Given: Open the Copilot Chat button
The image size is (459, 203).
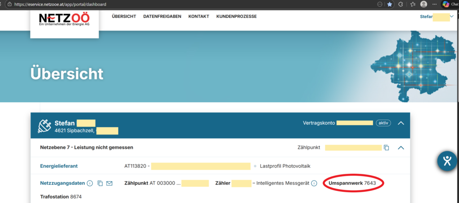Looking at the screenshot, I should tap(450, 4).
